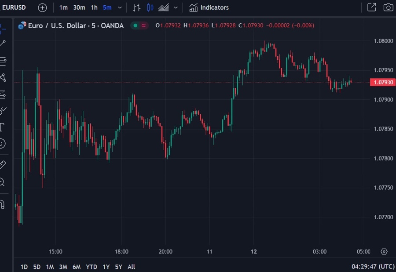The width and height of the screenshot is (396, 272).
Task: Select the crosshair cursor tool
Action: tap(3, 29)
